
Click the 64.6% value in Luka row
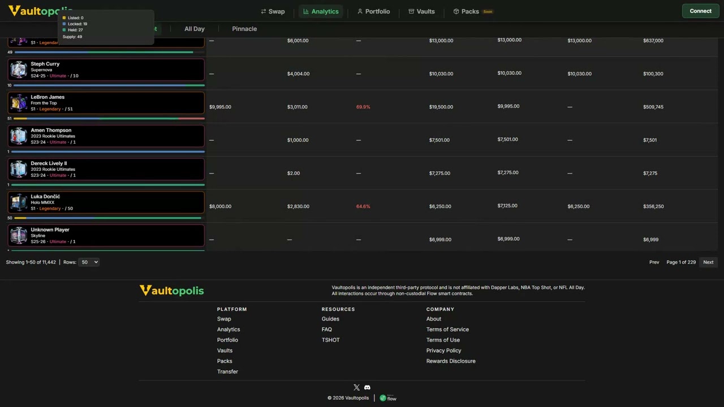tap(363, 206)
